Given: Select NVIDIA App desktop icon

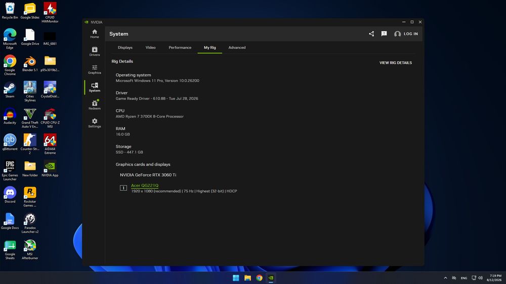Looking at the screenshot, I should tap(50, 169).
